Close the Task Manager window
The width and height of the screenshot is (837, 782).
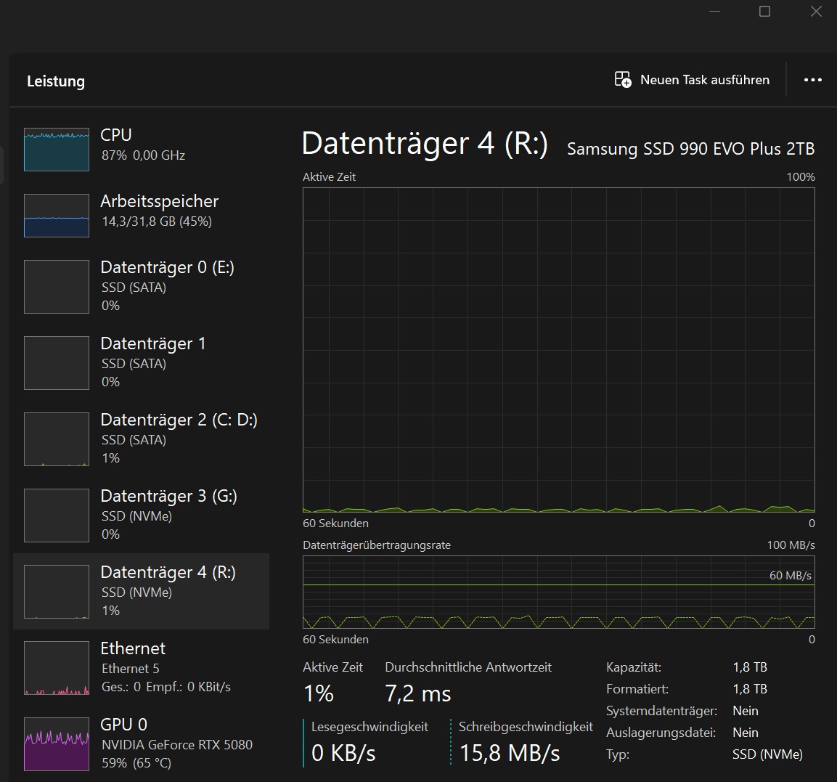coord(816,12)
